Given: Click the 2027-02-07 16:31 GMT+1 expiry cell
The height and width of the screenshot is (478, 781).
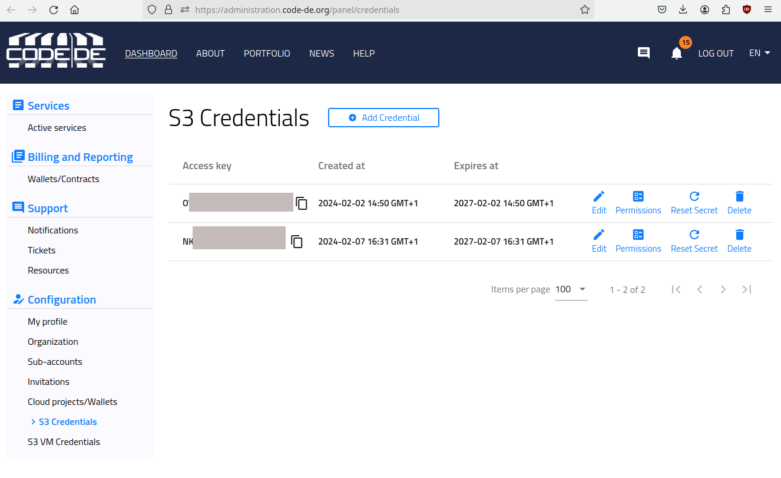Looking at the screenshot, I should (504, 242).
